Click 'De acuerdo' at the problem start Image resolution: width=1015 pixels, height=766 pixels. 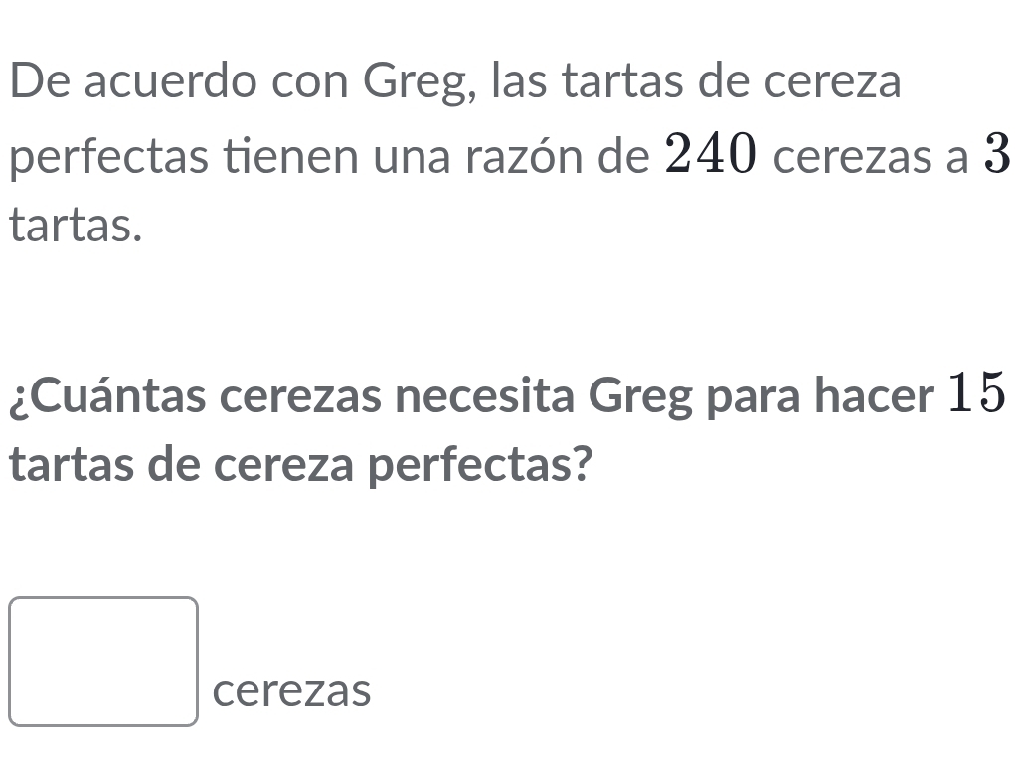[x=119, y=83]
